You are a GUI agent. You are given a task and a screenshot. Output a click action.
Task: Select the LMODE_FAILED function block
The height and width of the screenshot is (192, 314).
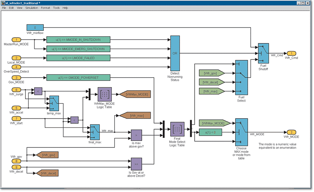pos(78,58)
